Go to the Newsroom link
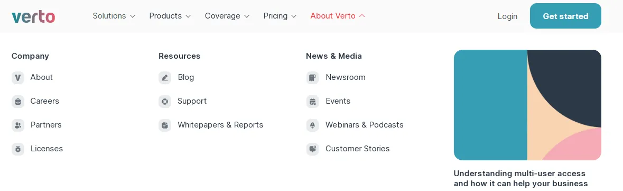 346,77
